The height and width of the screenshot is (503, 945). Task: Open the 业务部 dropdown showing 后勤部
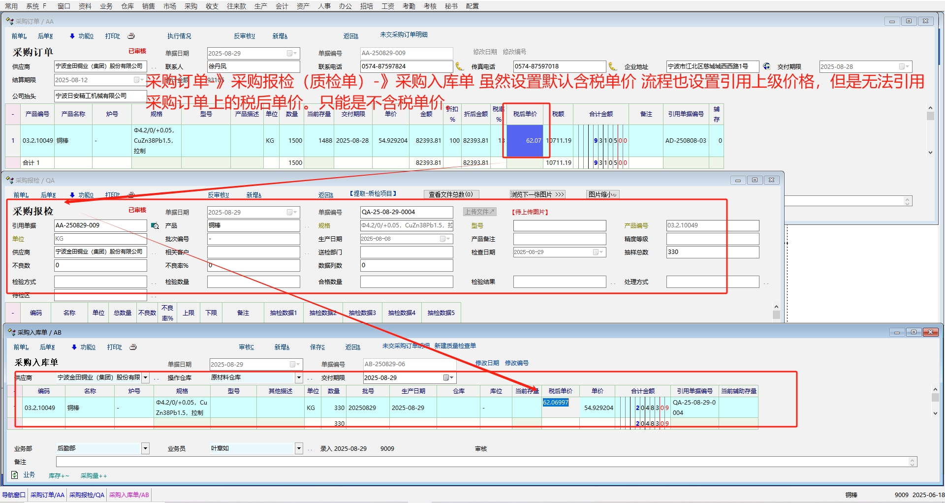145,448
